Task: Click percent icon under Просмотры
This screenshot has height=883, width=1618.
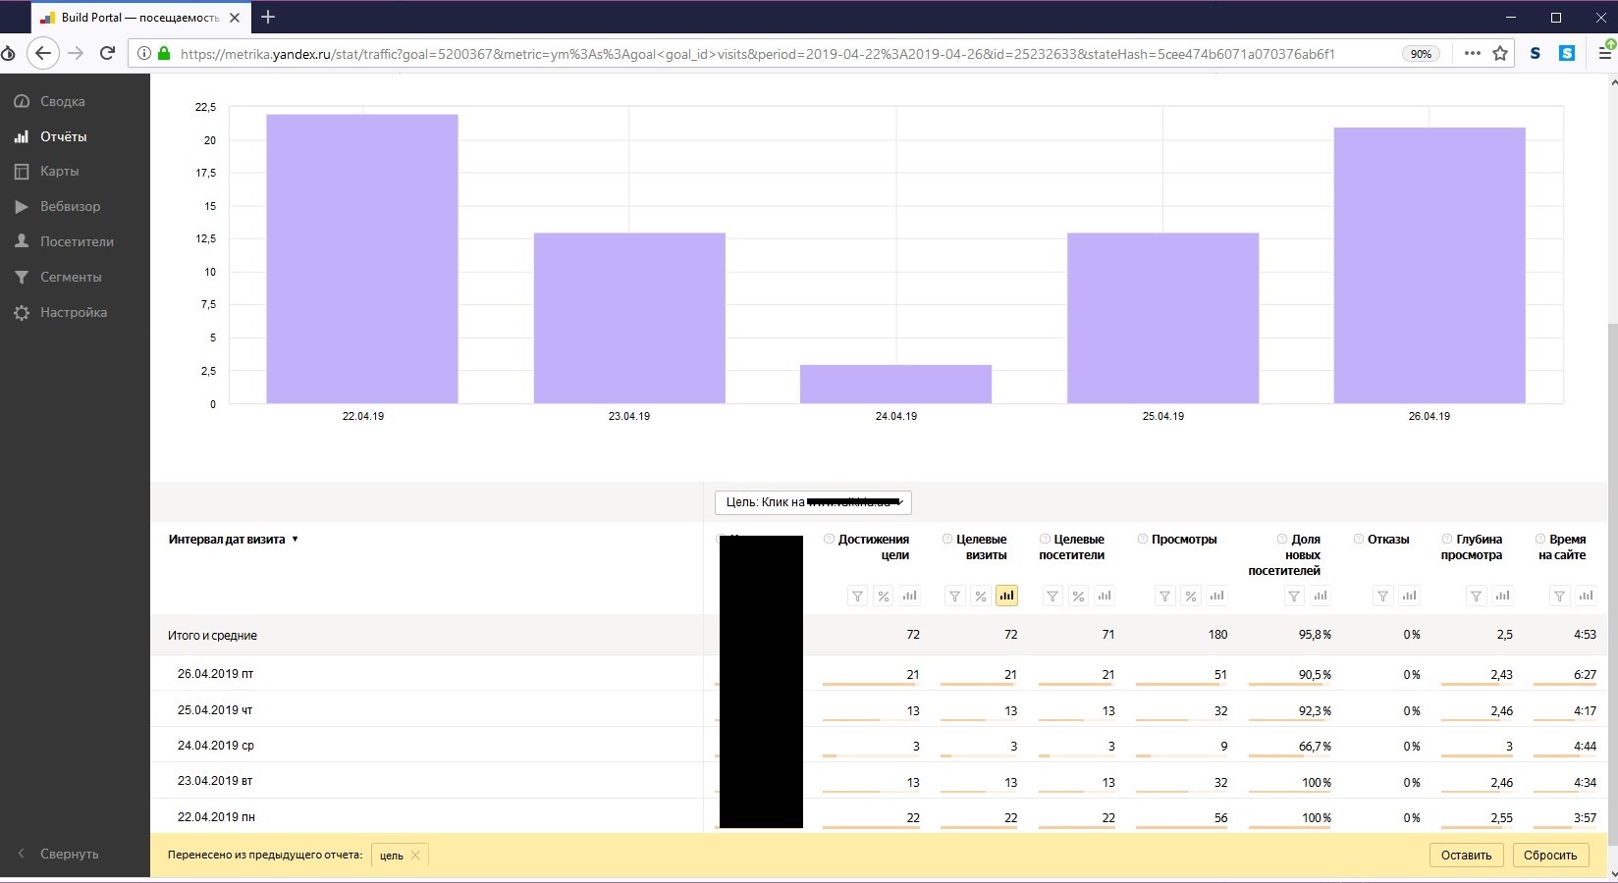Action: [1191, 596]
